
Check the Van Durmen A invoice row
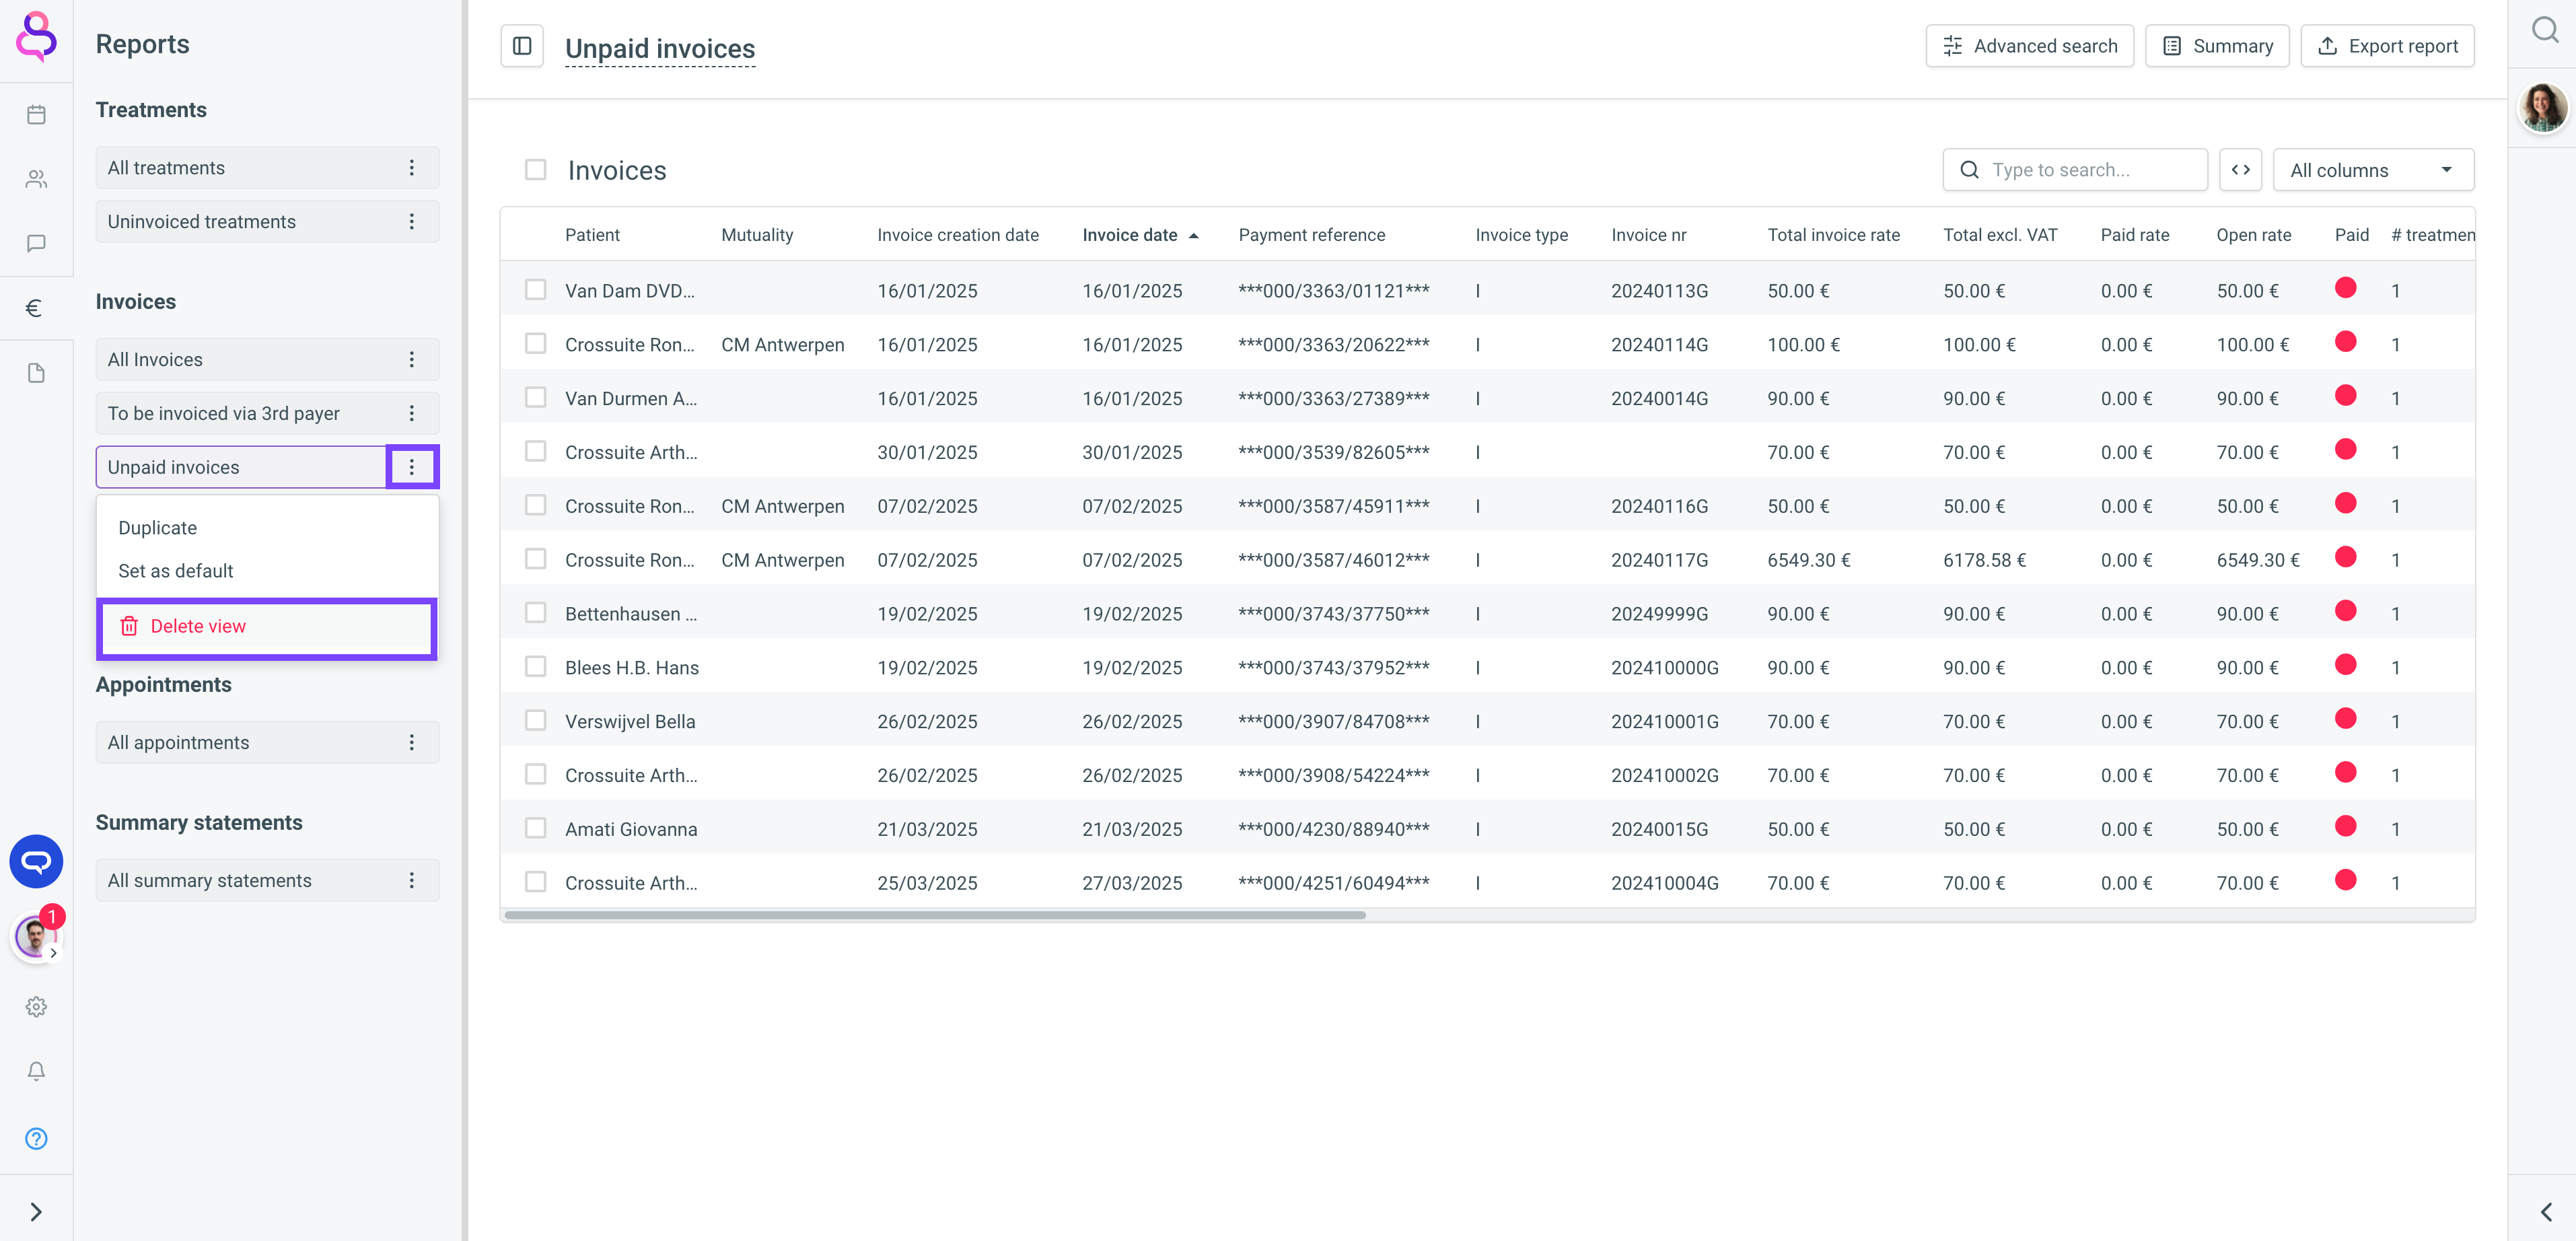coord(536,398)
